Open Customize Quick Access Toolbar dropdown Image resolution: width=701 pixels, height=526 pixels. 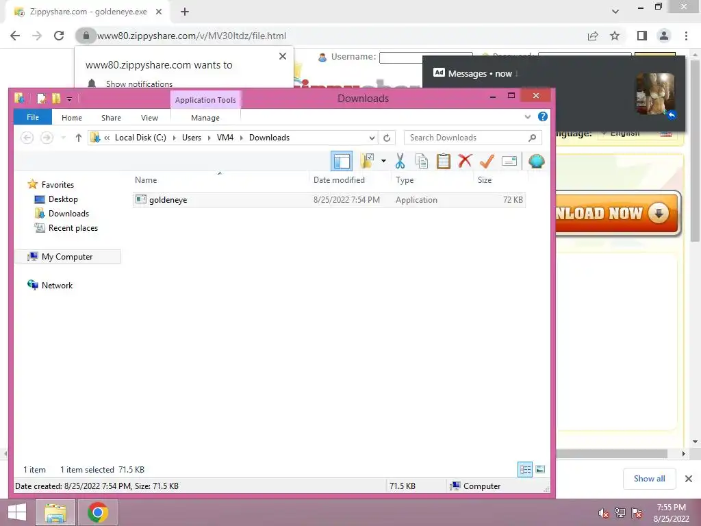(x=69, y=99)
